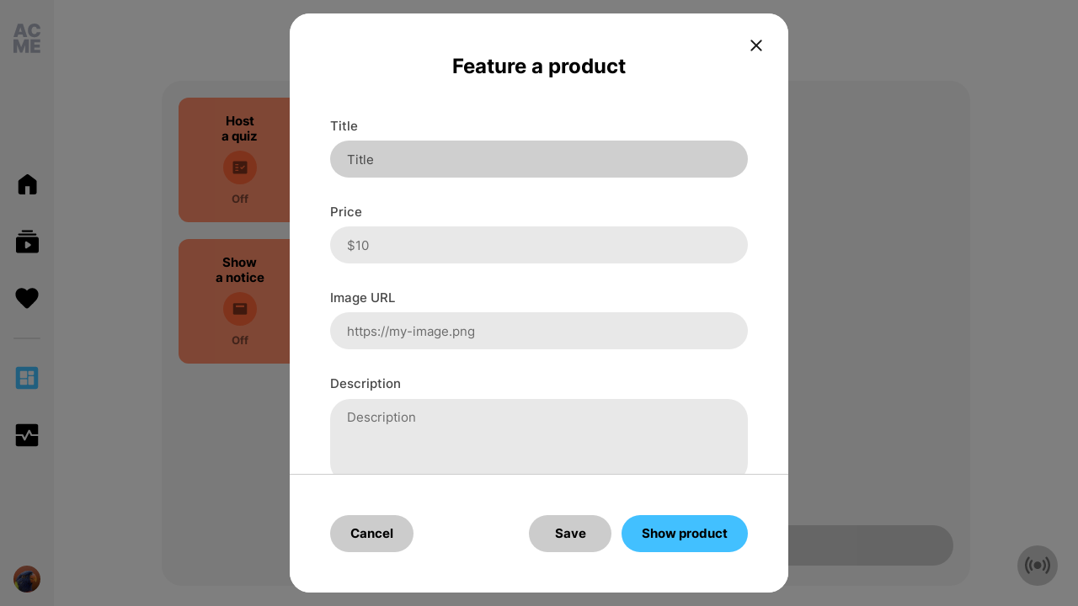Click the notice icon on the Show a notice card
The image size is (1078, 606).
pyautogui.click(x=240, y=309)
